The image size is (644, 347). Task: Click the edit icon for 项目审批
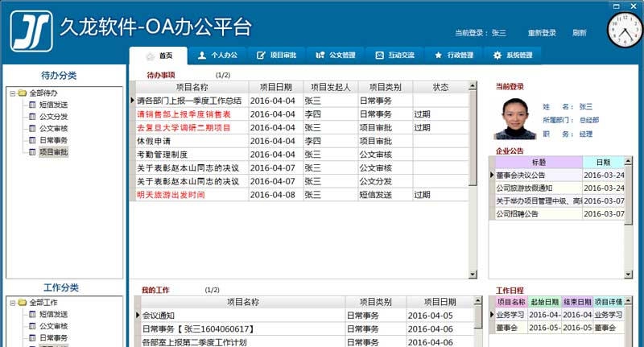coord(261,56)
